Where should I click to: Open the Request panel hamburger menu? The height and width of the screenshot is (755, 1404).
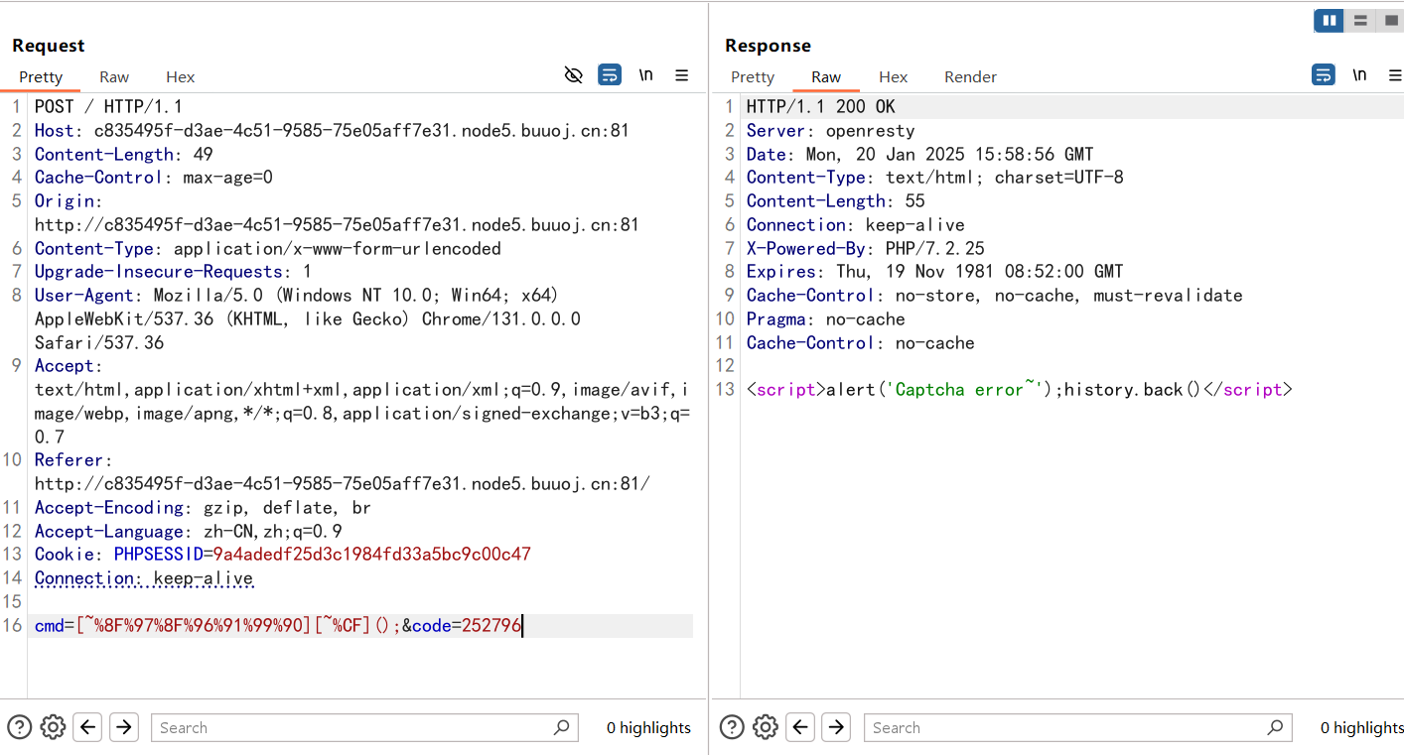point(682,75)
